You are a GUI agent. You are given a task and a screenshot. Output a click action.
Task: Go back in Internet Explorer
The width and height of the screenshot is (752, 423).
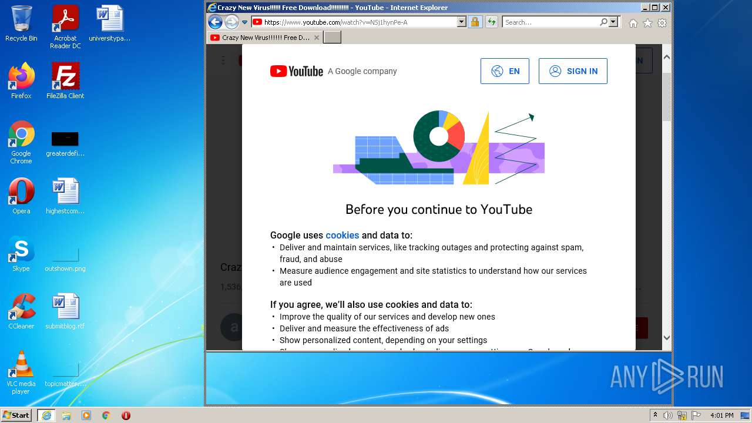click(216, 22)
